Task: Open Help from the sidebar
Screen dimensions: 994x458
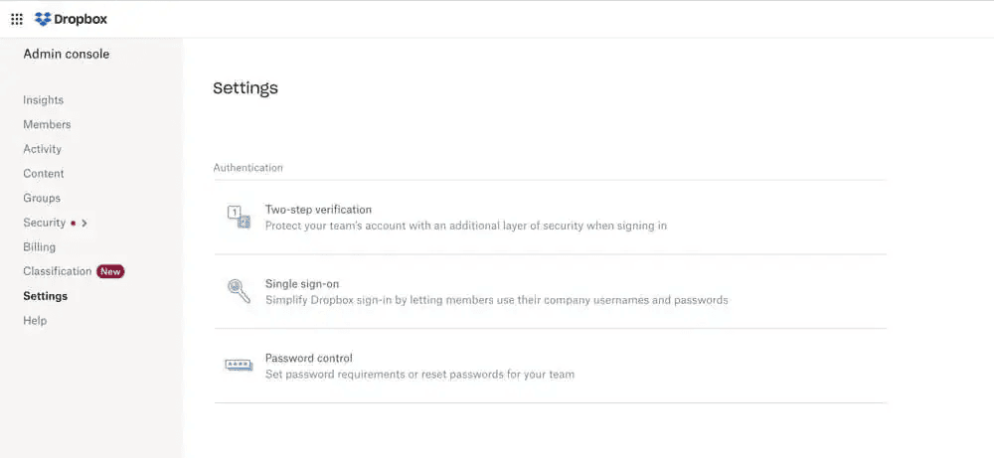Action: 35,321
